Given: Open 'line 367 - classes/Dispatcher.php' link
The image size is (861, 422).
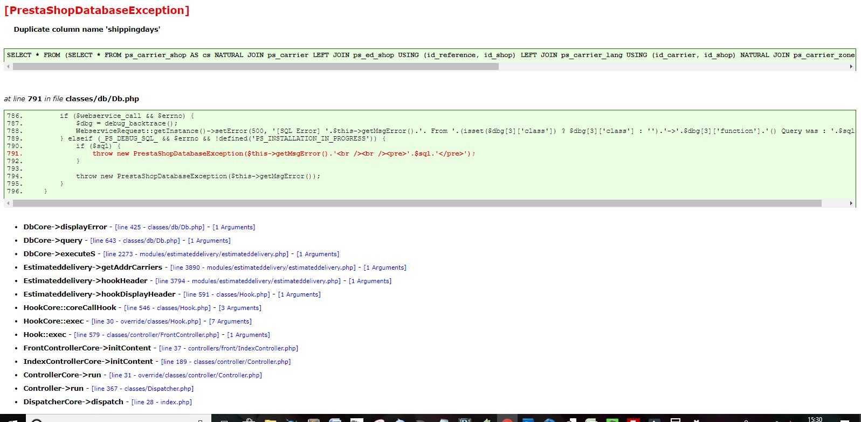Looking at the screenshot, I should (142, 389).
